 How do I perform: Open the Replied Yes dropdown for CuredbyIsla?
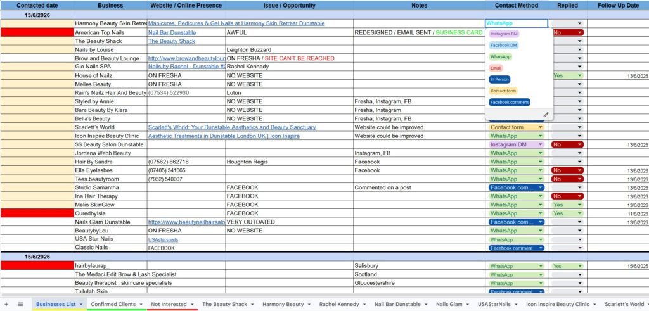tap(567, 213)
